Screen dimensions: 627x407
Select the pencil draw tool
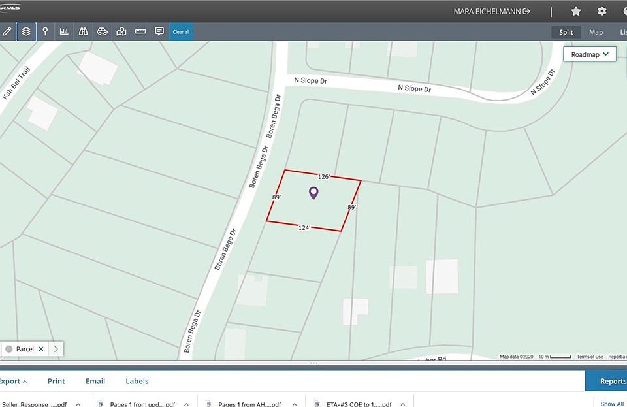click(x=7, y=31)
